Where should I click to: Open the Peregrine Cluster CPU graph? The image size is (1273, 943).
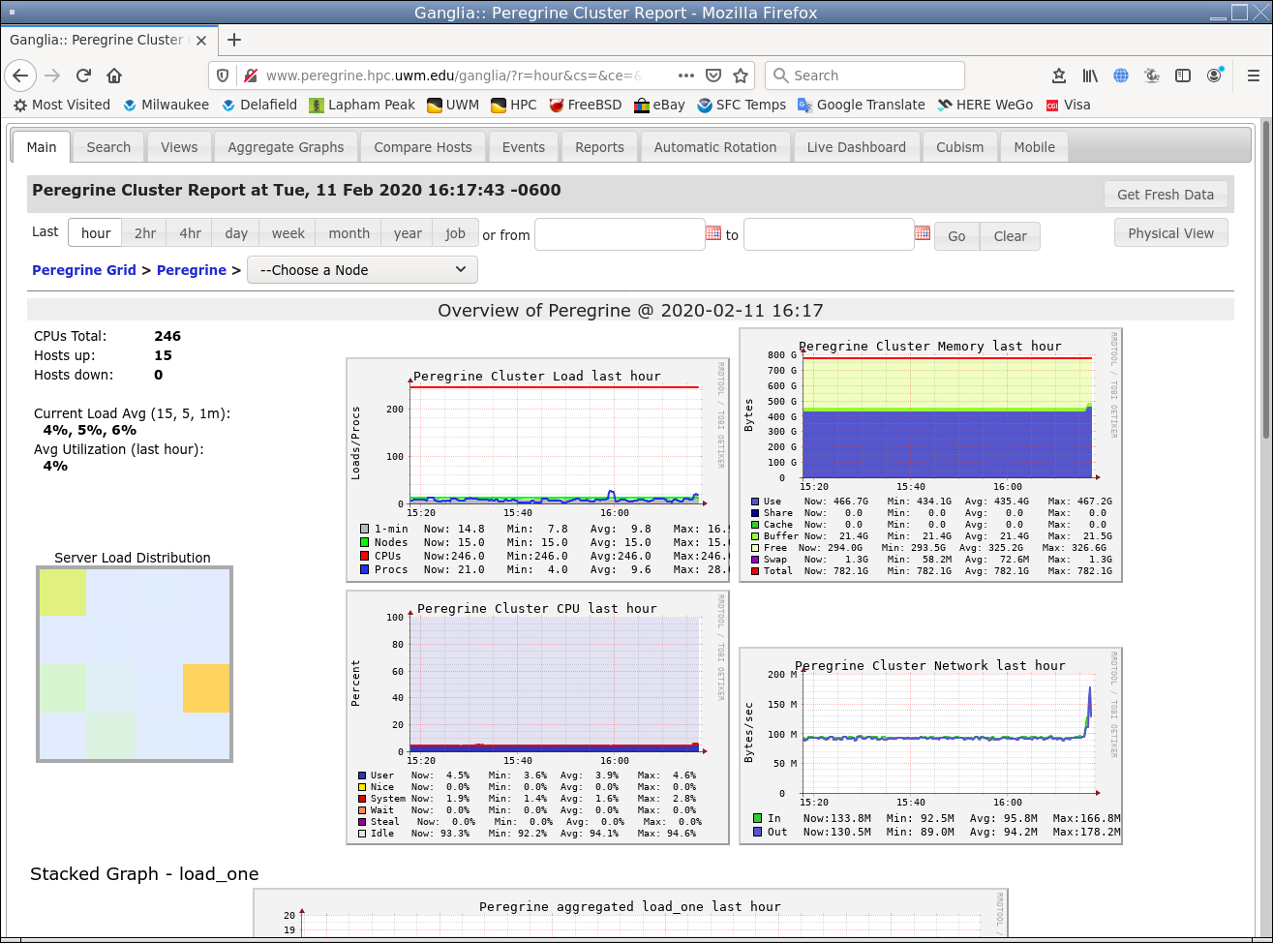point(537,717)
